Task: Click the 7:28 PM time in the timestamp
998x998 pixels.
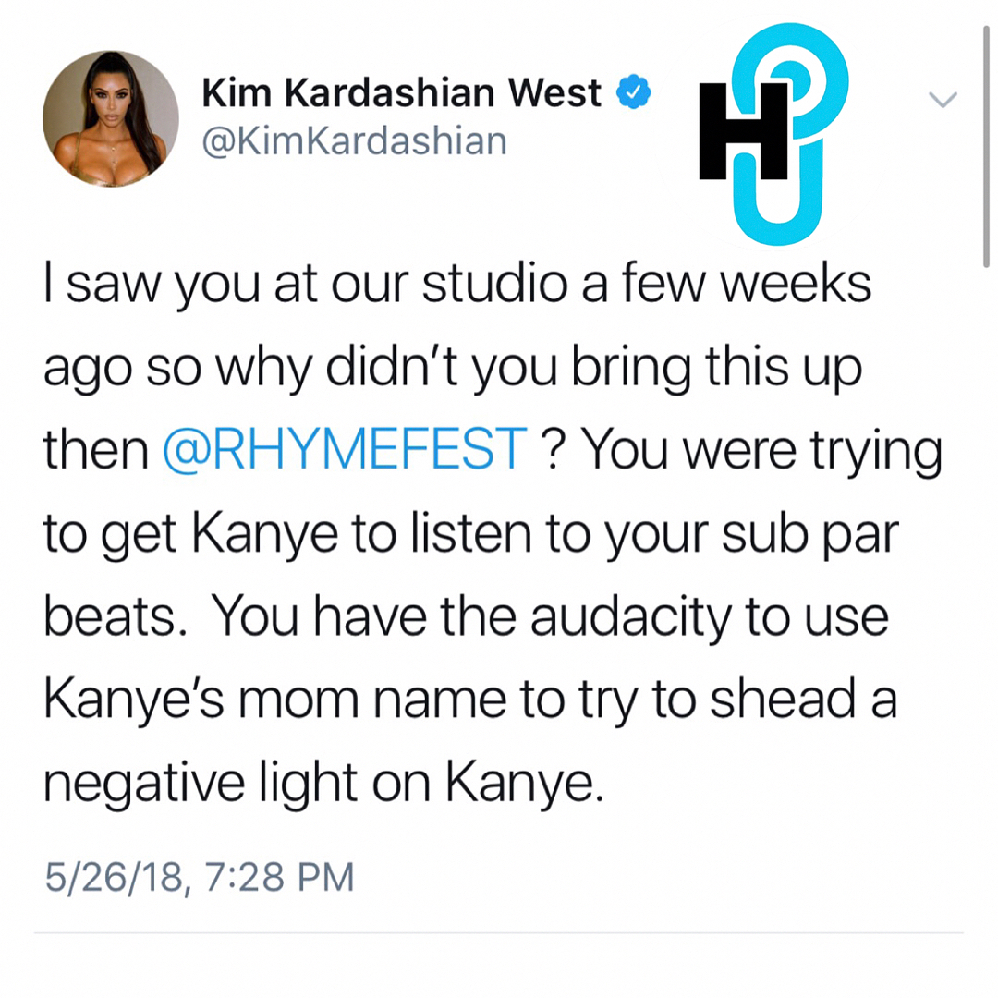Action: click(x=279, y=877)
